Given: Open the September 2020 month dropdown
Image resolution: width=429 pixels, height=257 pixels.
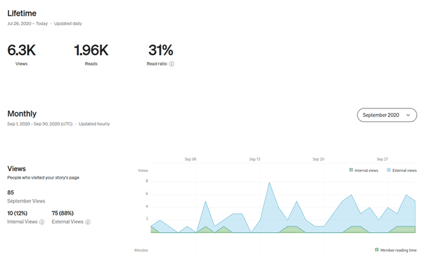Looking at the screenshot, I should pos(387,115).
